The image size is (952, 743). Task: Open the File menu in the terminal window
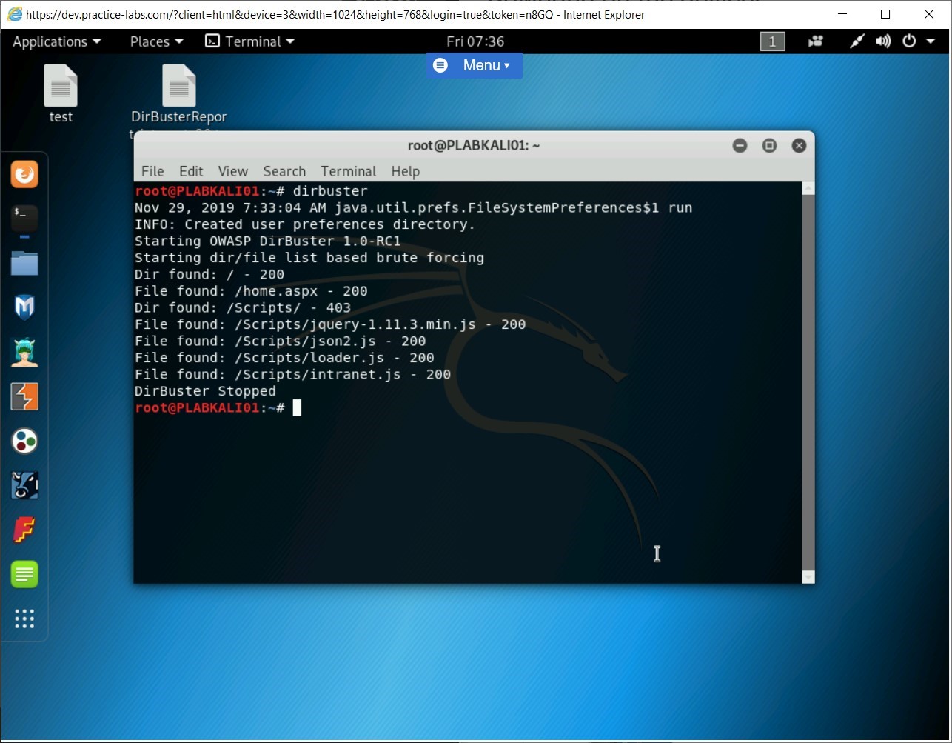pyautogui.click(x=152, y=171)
